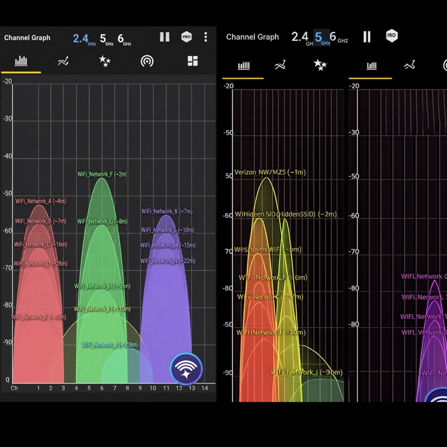Viewport: 447px width, 447px height.
Task: Open access points signal tab in left panel
Action: (147, 61)
